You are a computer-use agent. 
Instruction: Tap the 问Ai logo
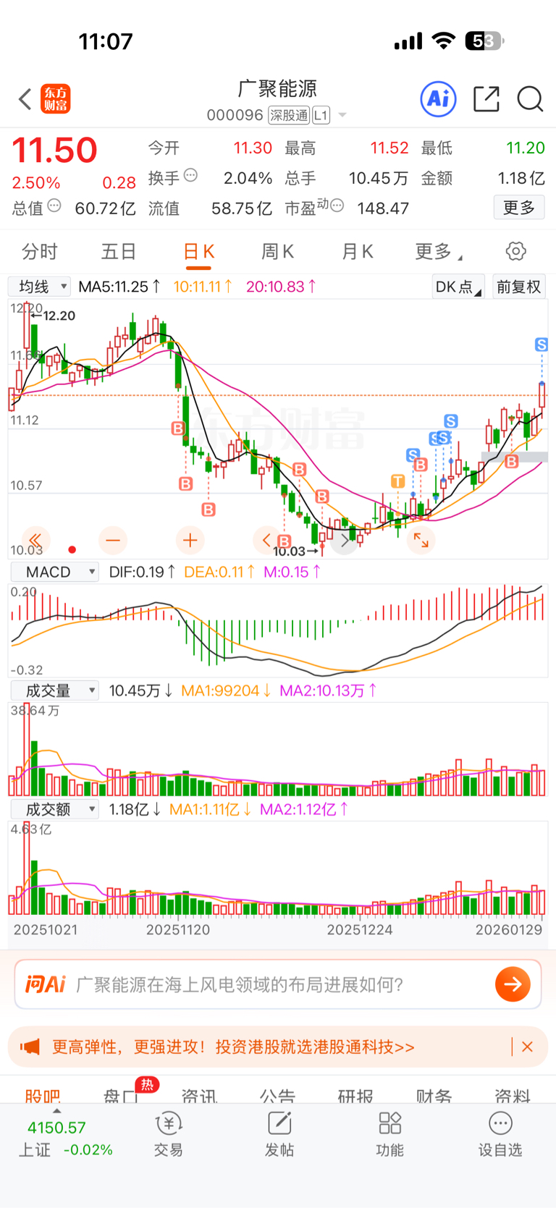45,984
